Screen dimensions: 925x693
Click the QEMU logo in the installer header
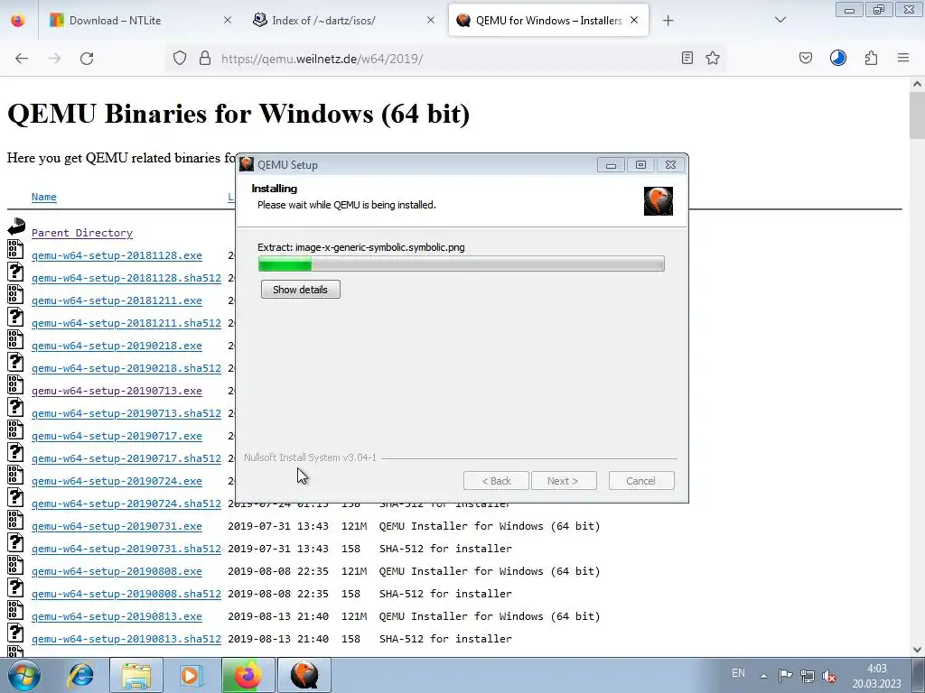[x=659, y=201]
